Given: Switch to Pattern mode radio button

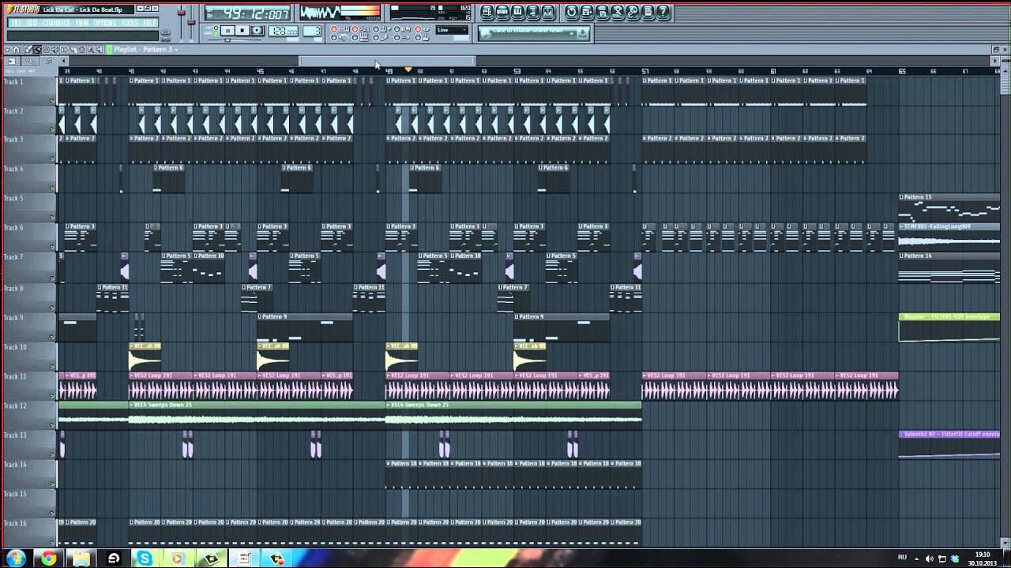Looking at the screenshot, I should [x=216, y=28].
